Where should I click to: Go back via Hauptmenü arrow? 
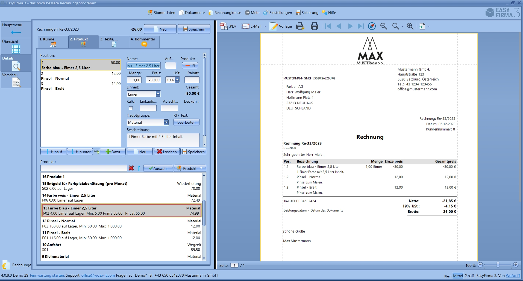coord(16,32)
